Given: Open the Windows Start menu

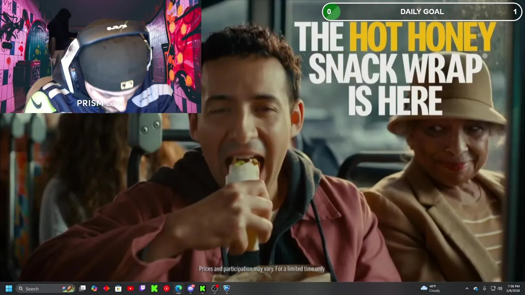Looking at the screenshot, I should (x=9, y=288).
